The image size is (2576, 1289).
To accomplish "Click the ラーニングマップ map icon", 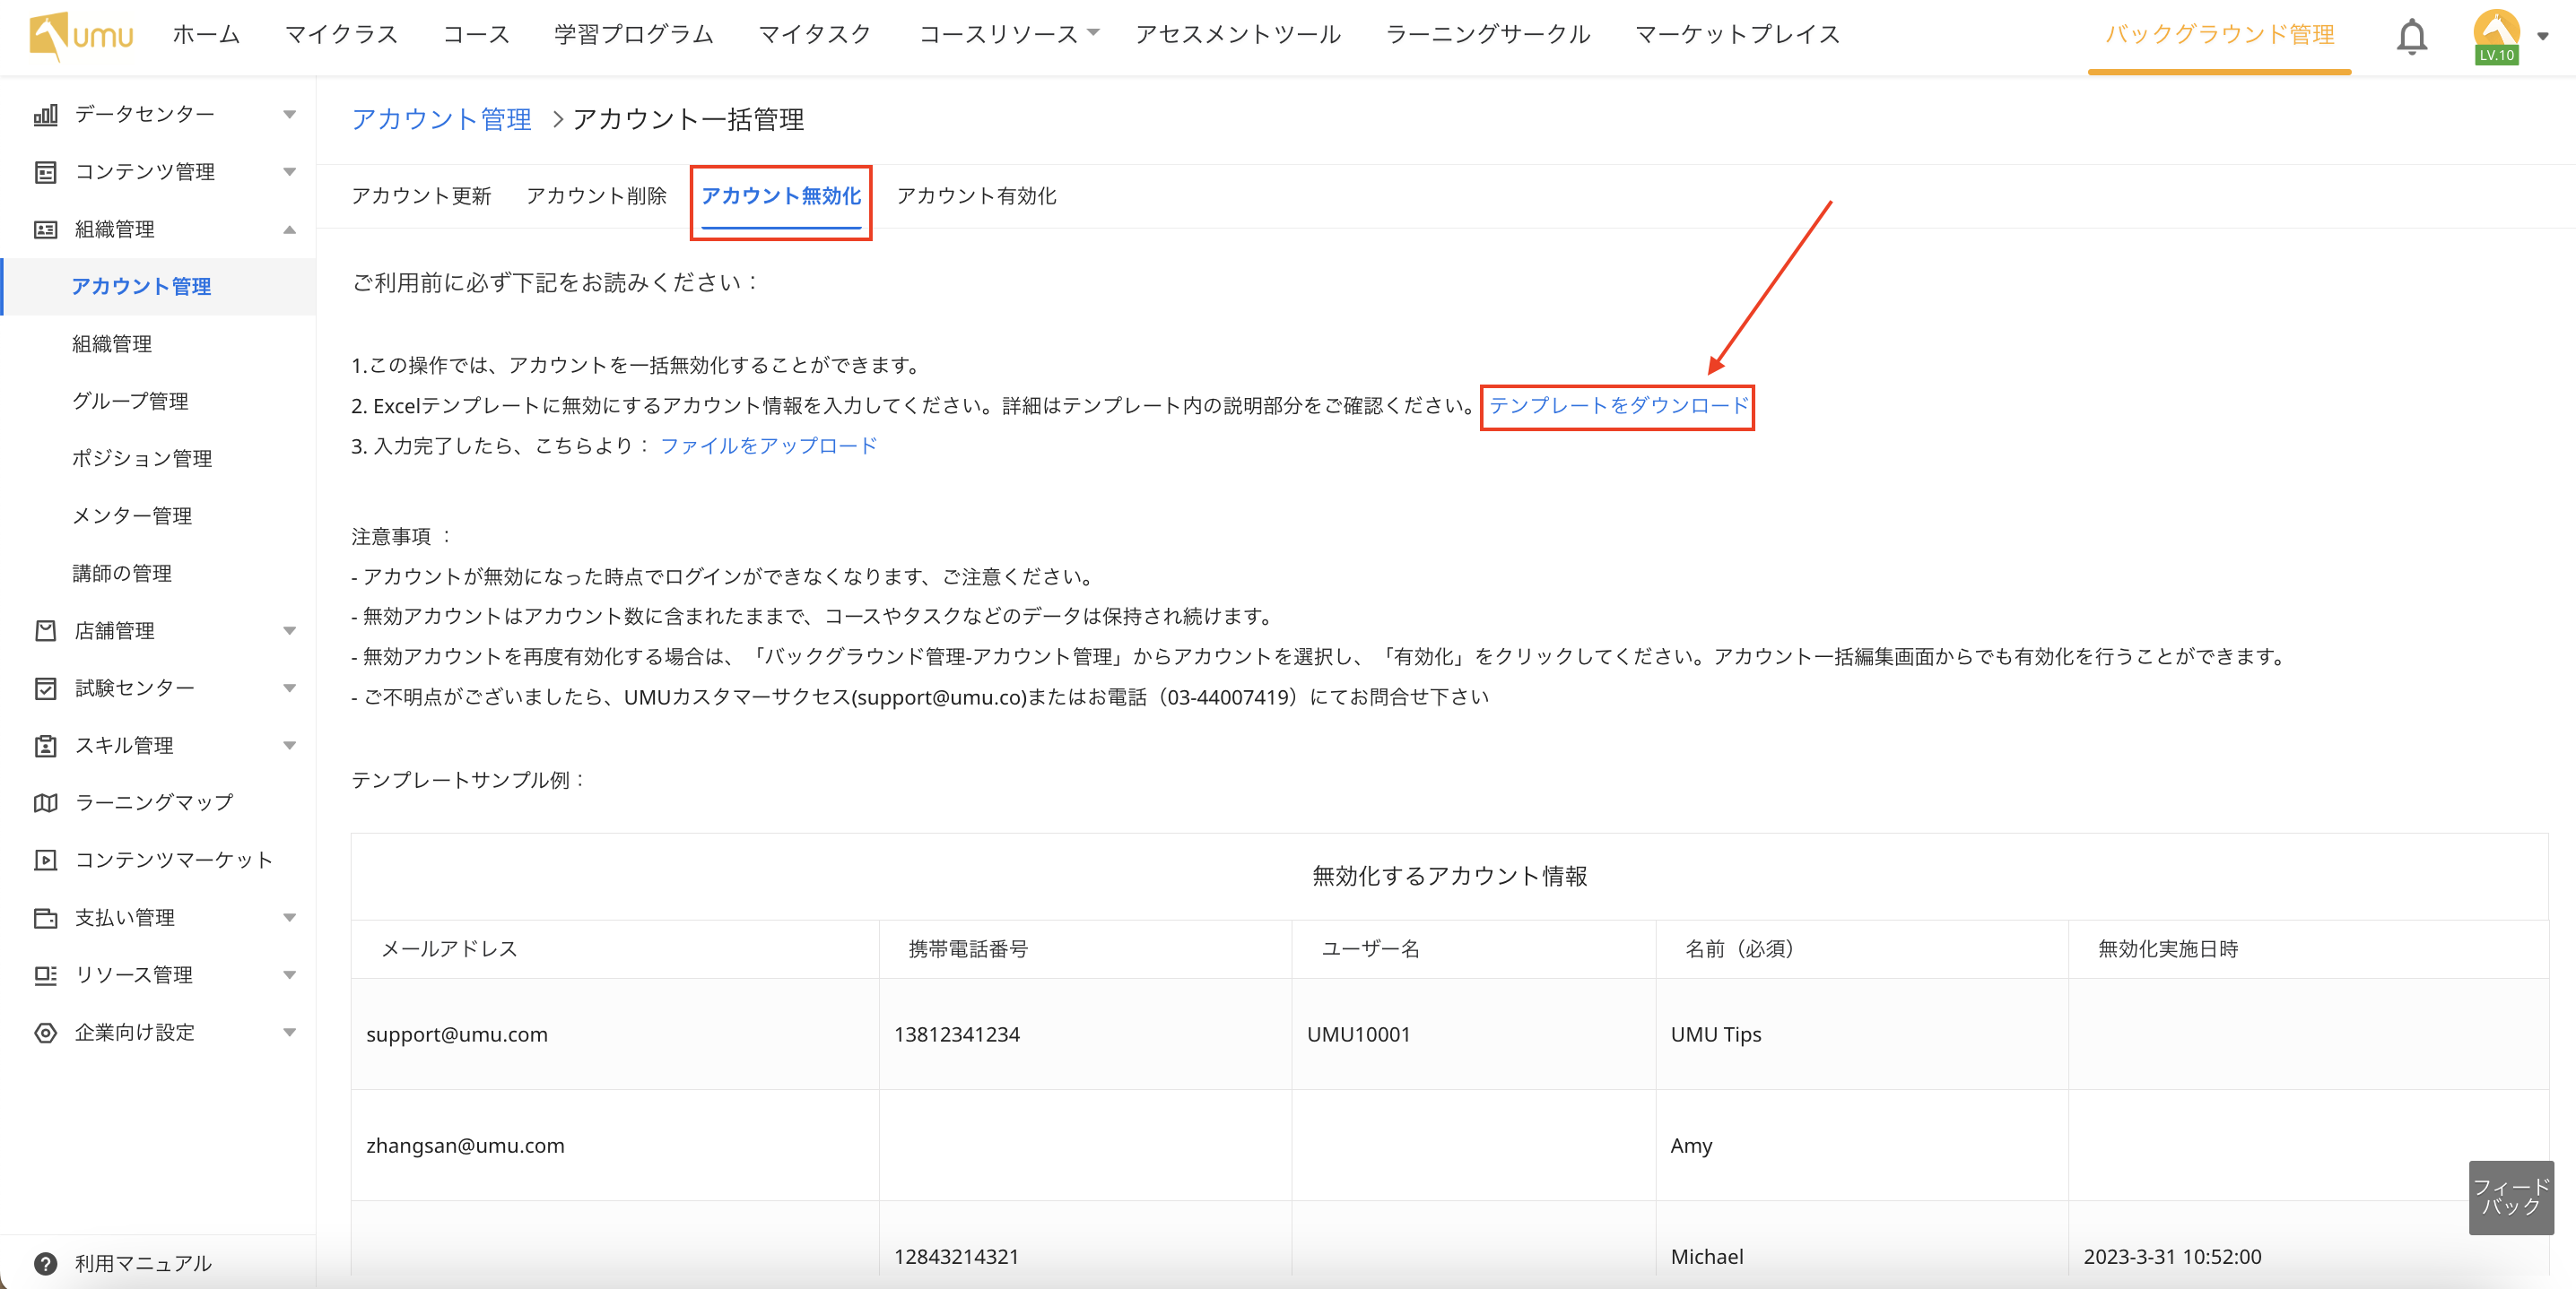I will (46, 802).
